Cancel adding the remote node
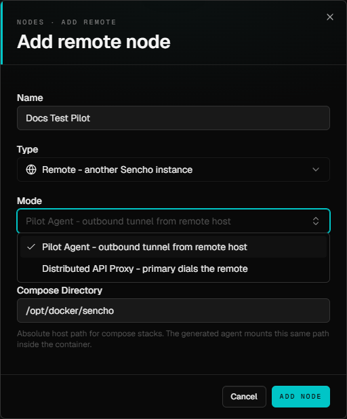 tap(244, 397)
